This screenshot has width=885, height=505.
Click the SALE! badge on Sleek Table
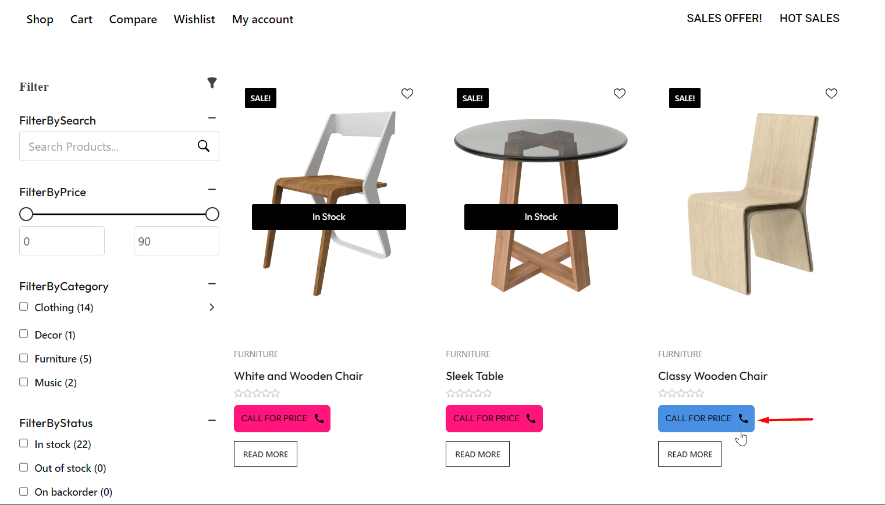[472, 98]
